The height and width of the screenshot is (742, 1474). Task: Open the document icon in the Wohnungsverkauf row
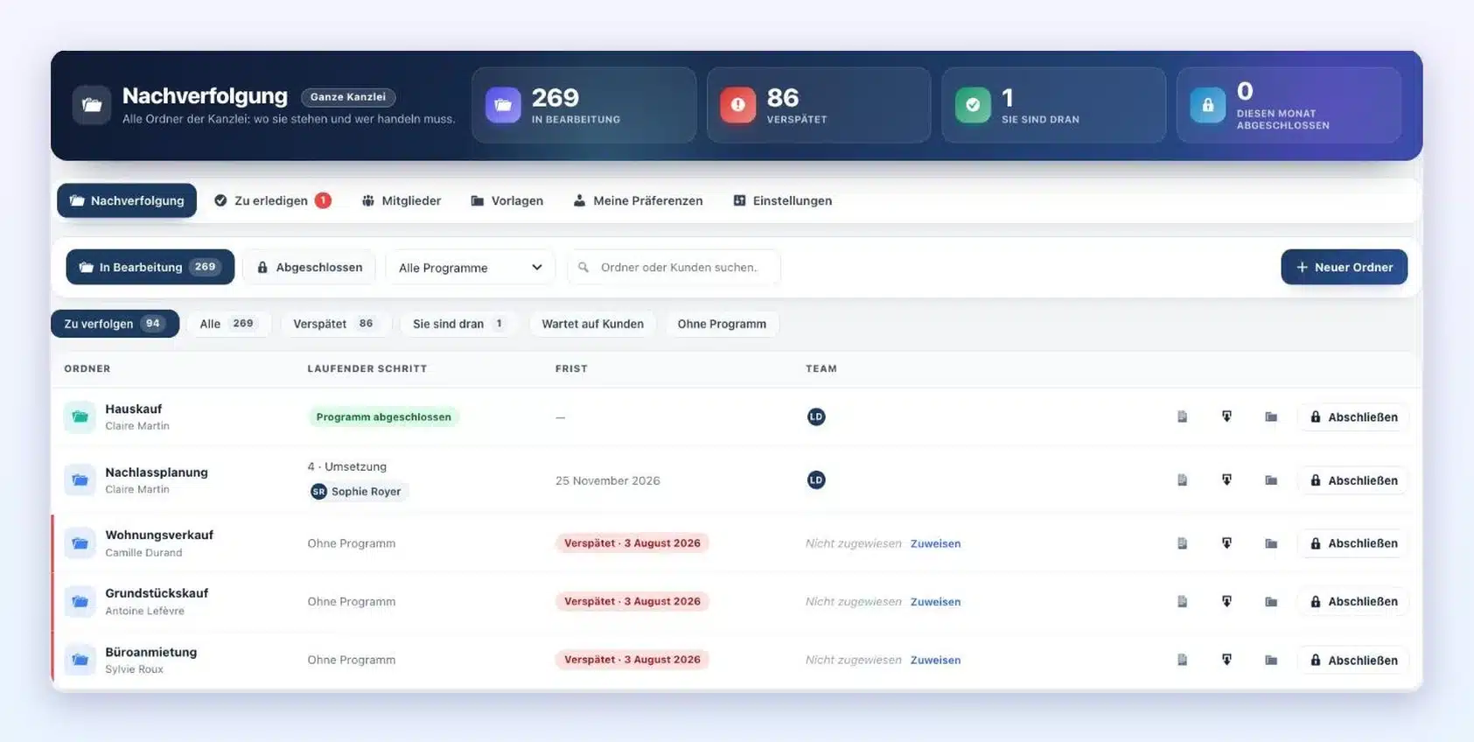point(1182,542)
